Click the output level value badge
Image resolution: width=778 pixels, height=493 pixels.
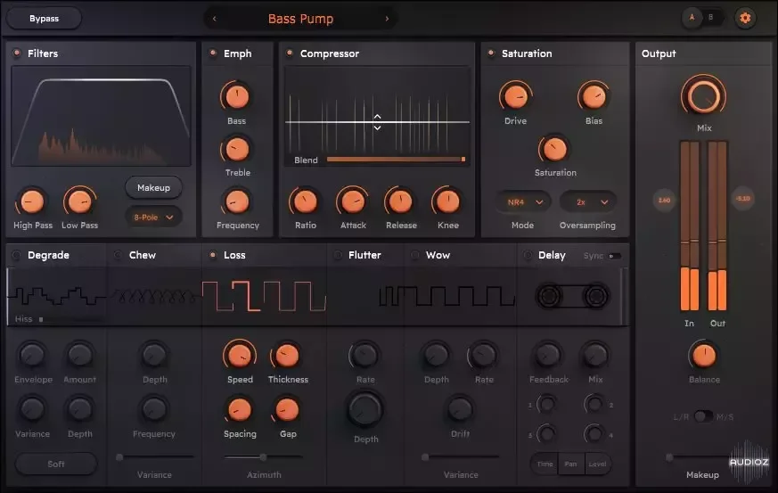tap(742, 199)
